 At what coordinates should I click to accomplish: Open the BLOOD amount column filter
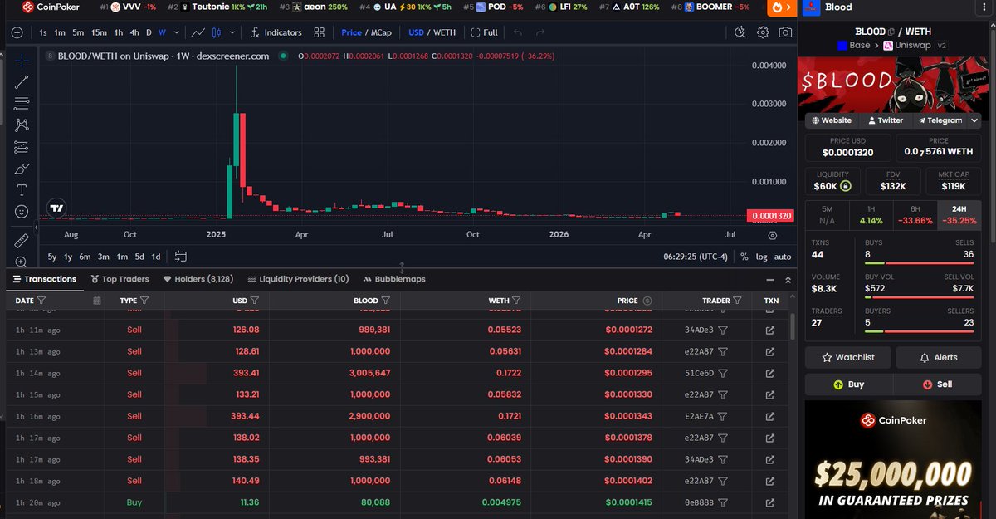(x=386, y=301)
